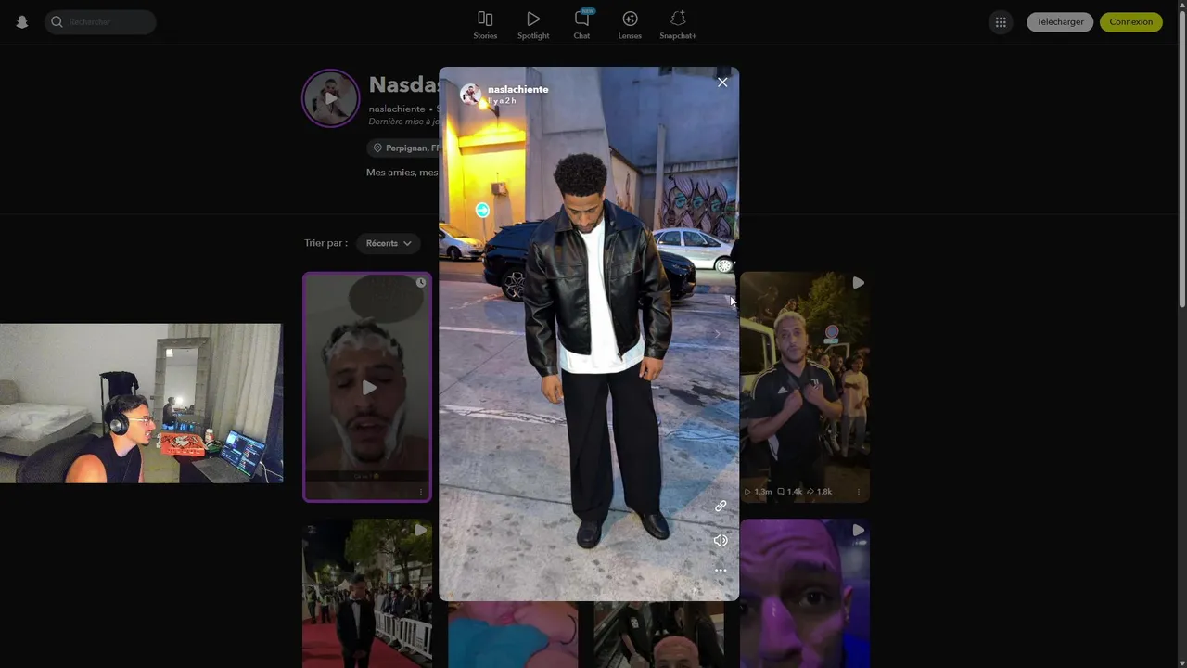Open the Stories tab
This screenshot has height=668, width=1187.
pos(485,25)
